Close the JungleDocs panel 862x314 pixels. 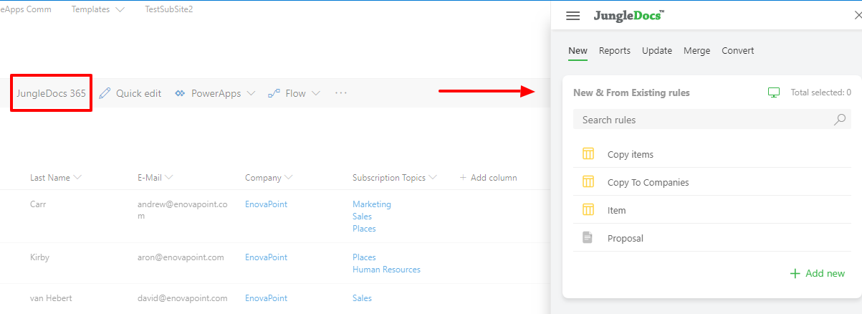point(858,15)
